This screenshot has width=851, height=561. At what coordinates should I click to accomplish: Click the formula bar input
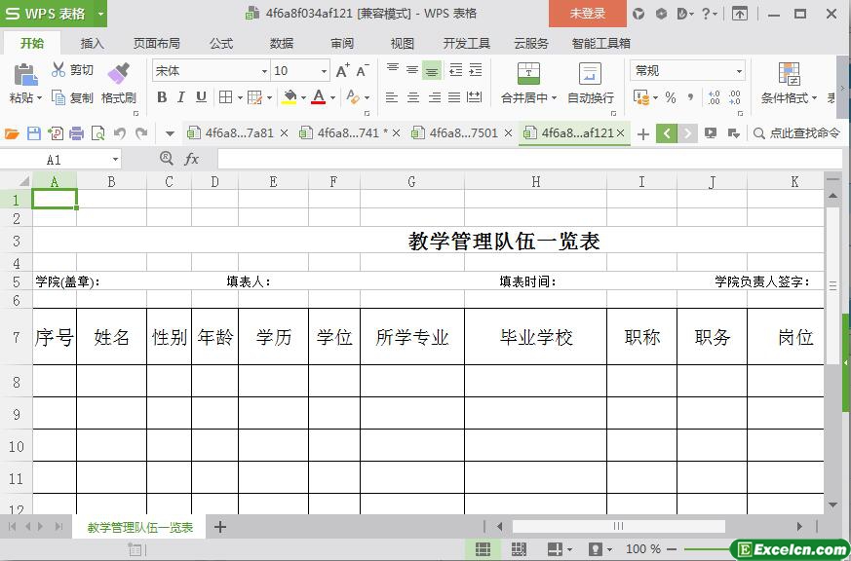(529, 160)
